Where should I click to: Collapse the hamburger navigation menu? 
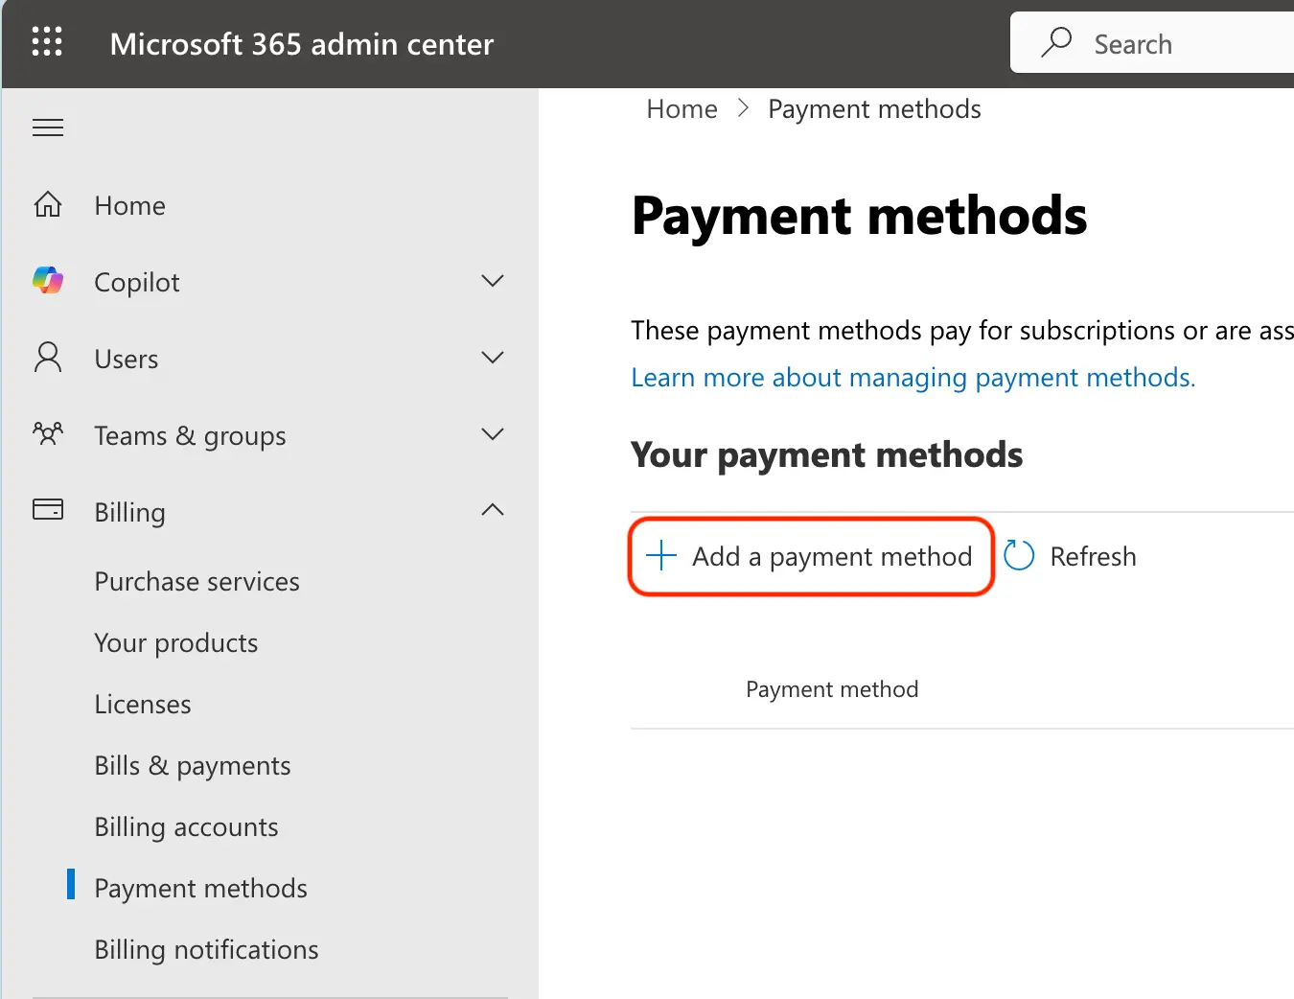point(48,128)
